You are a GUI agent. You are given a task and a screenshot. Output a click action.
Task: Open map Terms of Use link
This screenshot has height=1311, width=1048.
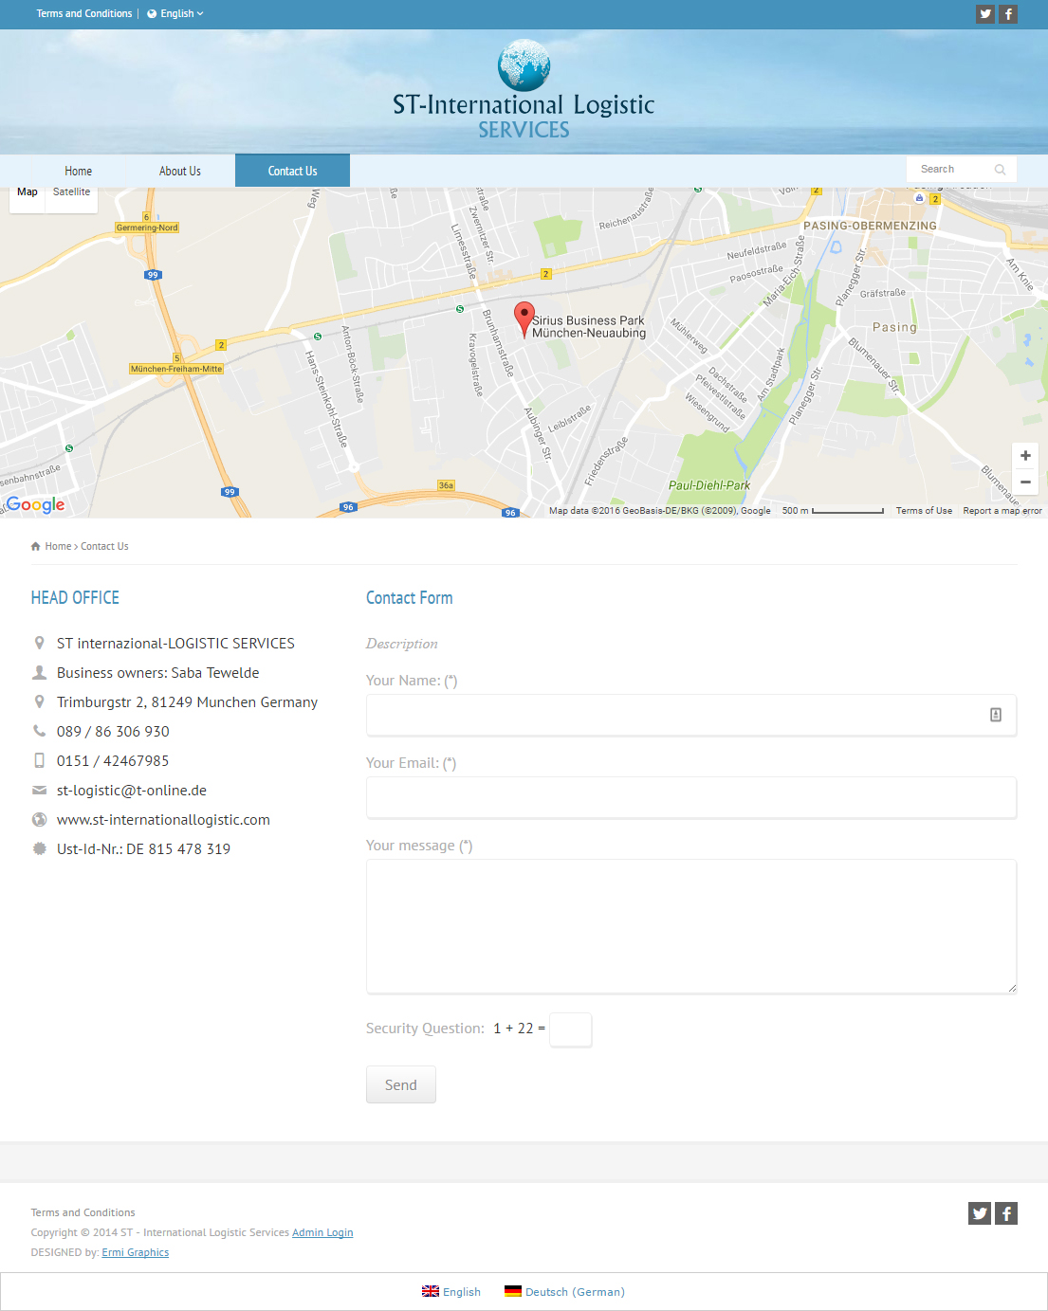pyautogui.click(x=924, y=511)
